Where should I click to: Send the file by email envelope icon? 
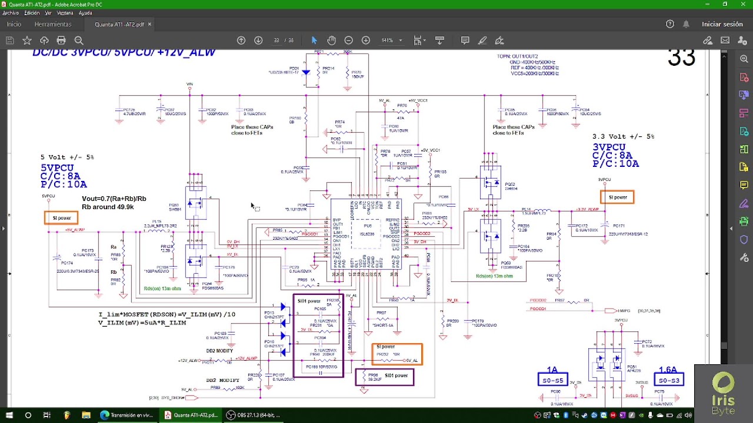[x=725, y=41]
